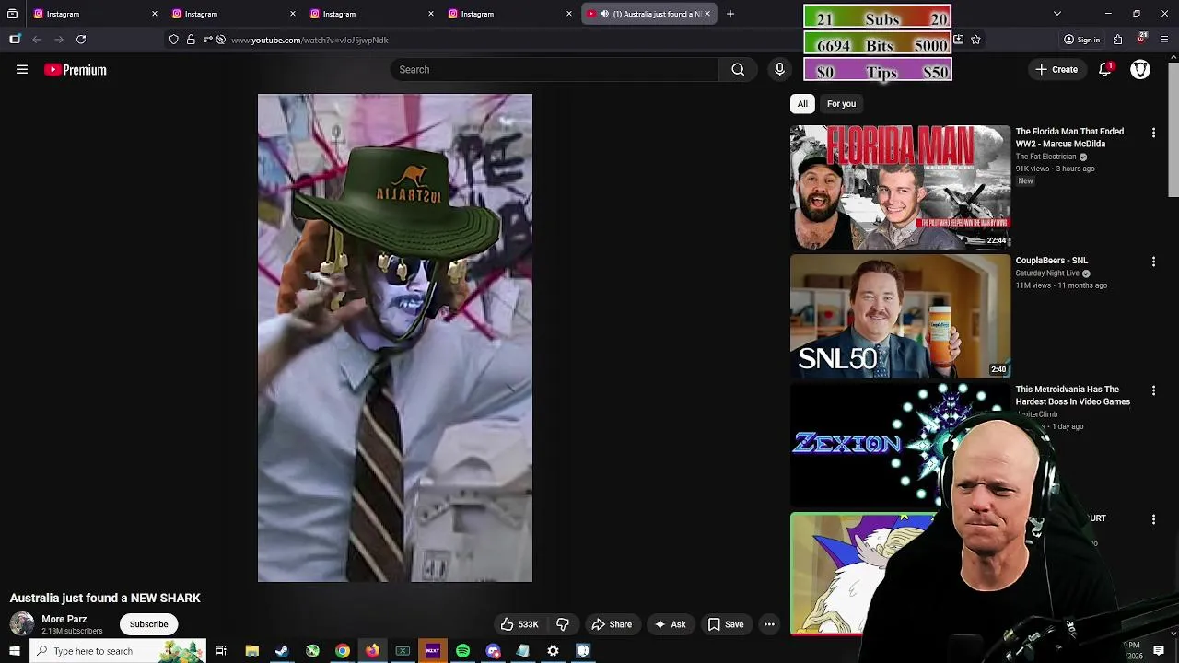This screenshot has height=663, width=1179.
Task: Open options for the Metroidvania video
Action: (x=1153, y=390)
